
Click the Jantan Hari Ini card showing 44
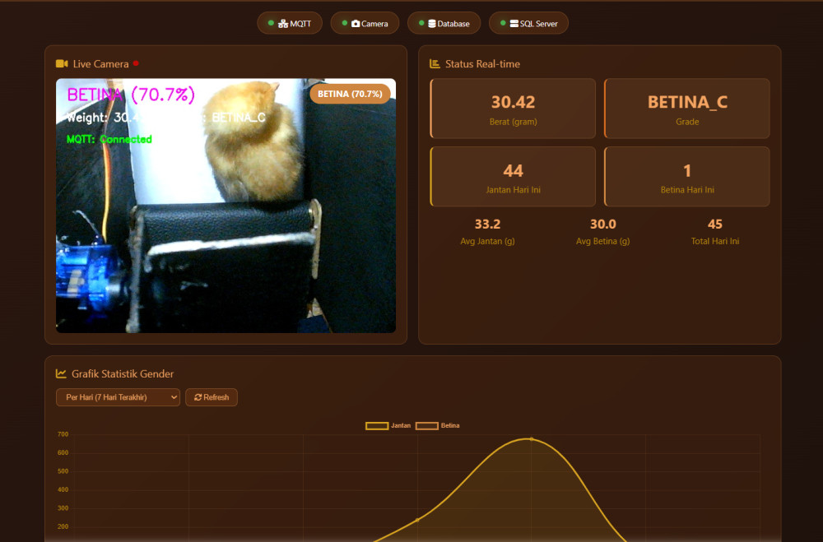[x=513, y=177]
